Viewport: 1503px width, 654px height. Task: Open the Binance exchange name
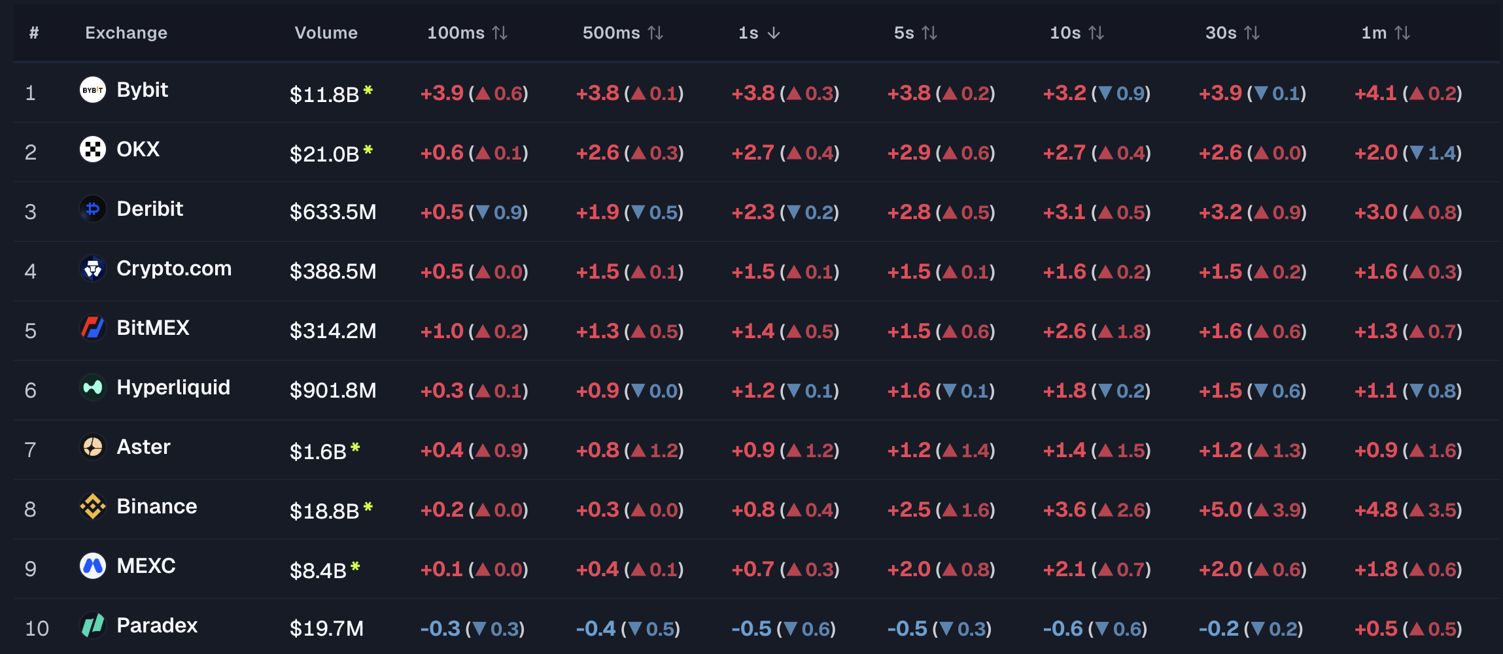(x=157, y=506)
